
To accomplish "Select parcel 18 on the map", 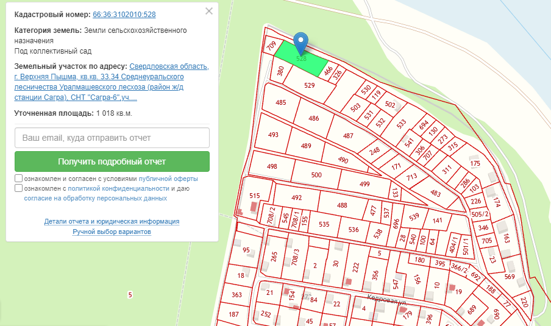I will [241, 275].
